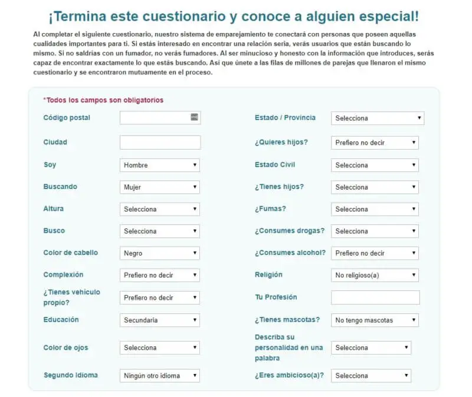The height and width of the screenshot is (397, 472).
Task: Open the Educación dropdown showing Secundaria
Action: coord(160,320)
